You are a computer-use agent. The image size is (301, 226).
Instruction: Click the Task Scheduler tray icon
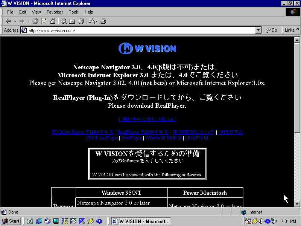(248, 221)
